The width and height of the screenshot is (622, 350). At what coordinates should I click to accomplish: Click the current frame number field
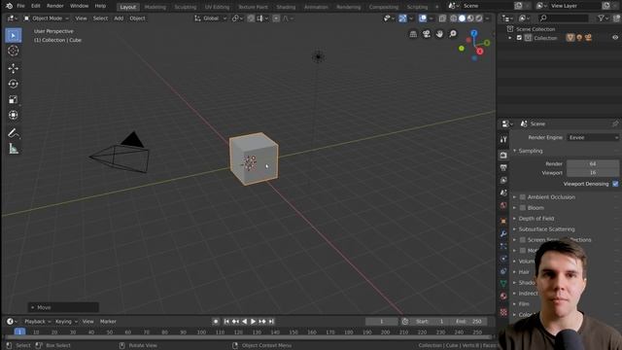[382, 322]
